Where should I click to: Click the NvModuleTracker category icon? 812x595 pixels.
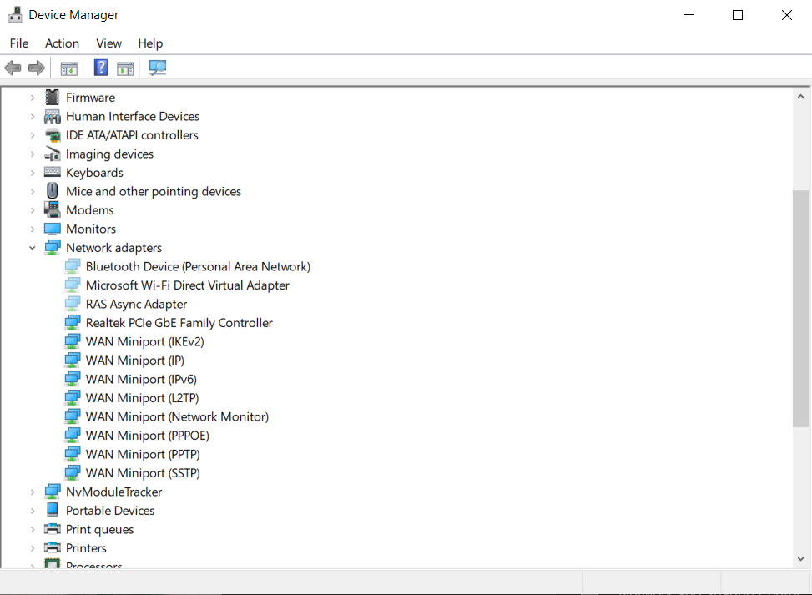[53, 492]
